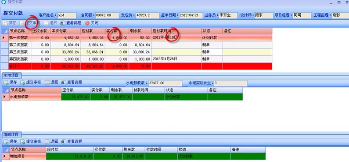Click the 37,477.00 应付款 cell of 水电预收款
This screenshot has width=349, height=162.
pos(76,97)
